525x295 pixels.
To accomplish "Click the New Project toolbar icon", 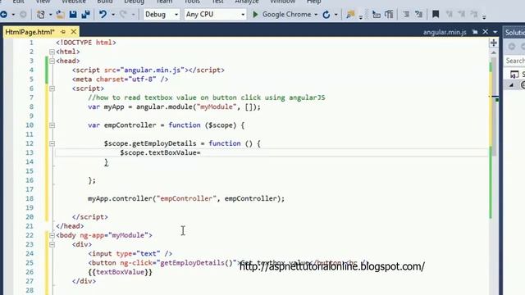I will click(41, 15).
